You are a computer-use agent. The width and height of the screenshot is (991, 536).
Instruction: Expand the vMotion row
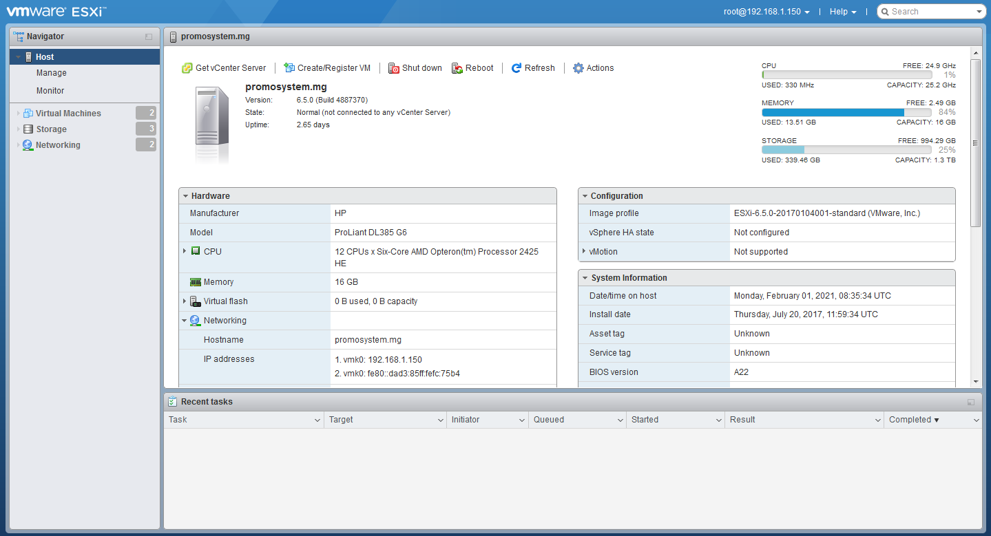pos(584,251)
